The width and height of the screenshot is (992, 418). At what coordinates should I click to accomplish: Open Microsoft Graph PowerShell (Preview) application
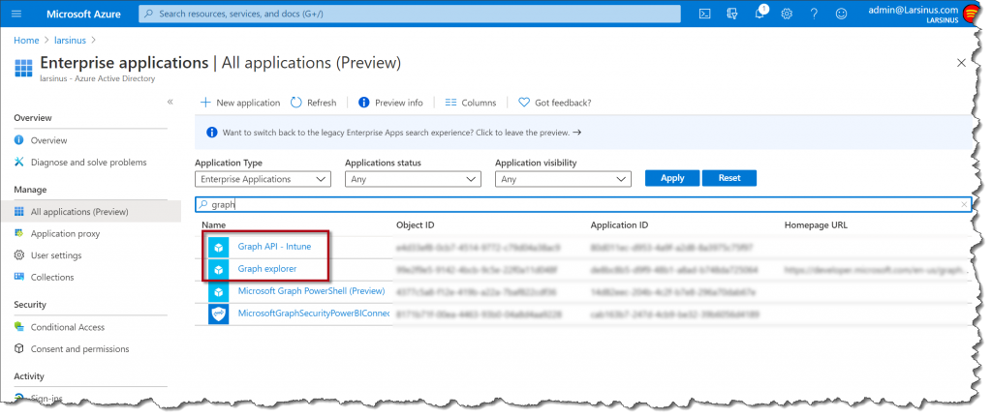pos(311,291)
